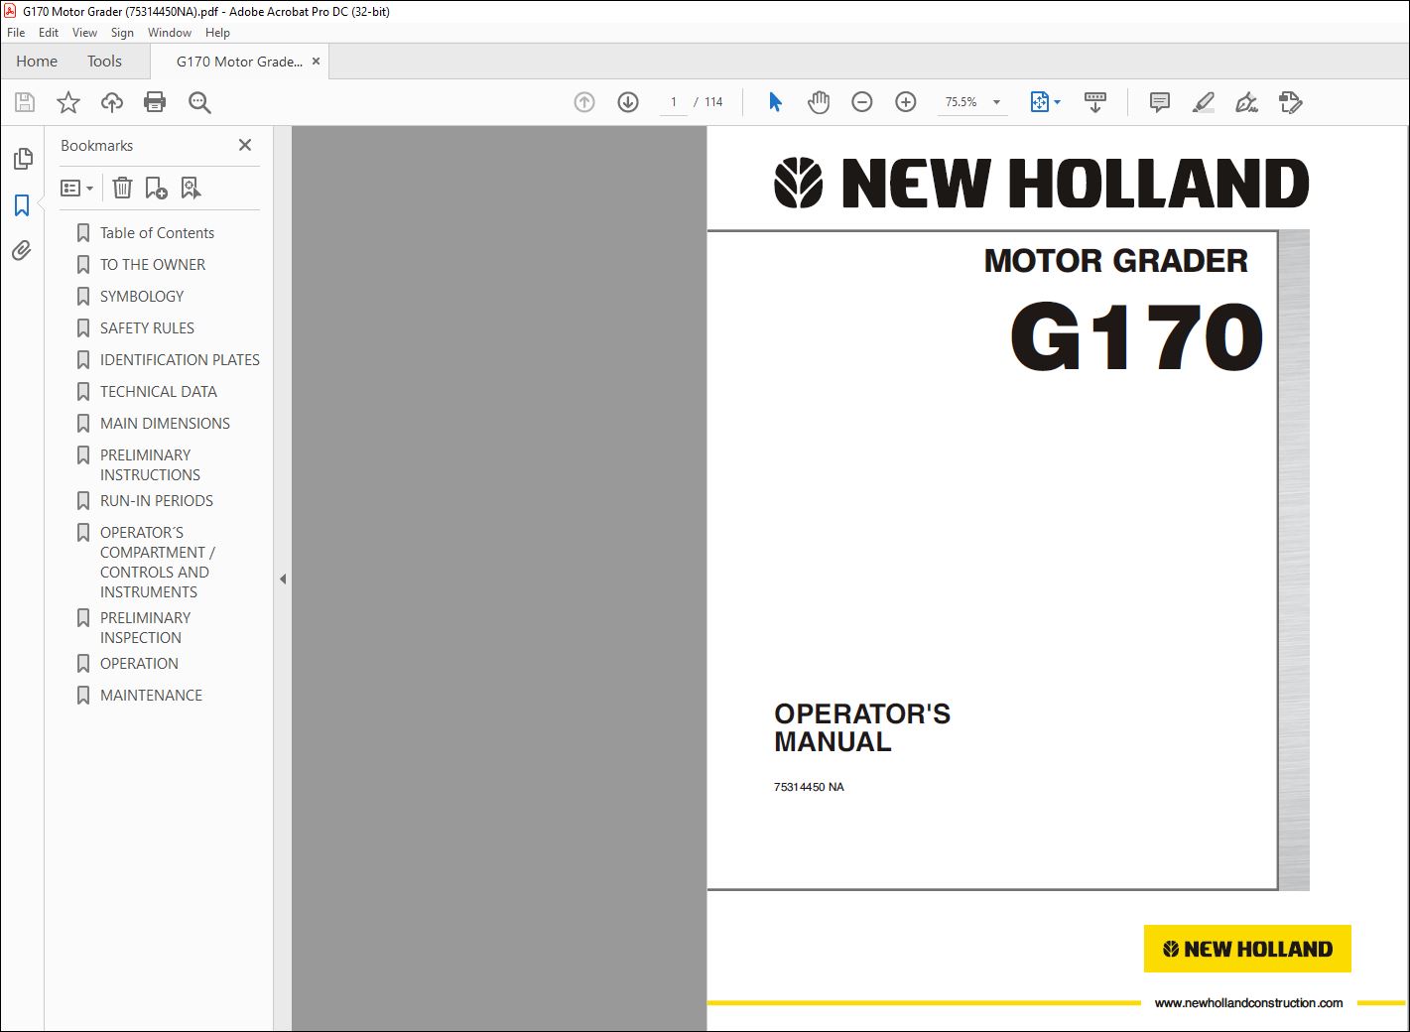This screenshot has width=1410, height=1032.
Task: Open the View menu
Action: pyautogui.click(x=84, y=33)
